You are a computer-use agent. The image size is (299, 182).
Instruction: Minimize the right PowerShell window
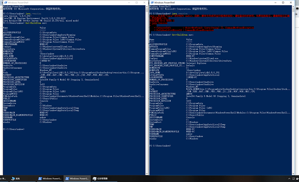pos(276,3)
